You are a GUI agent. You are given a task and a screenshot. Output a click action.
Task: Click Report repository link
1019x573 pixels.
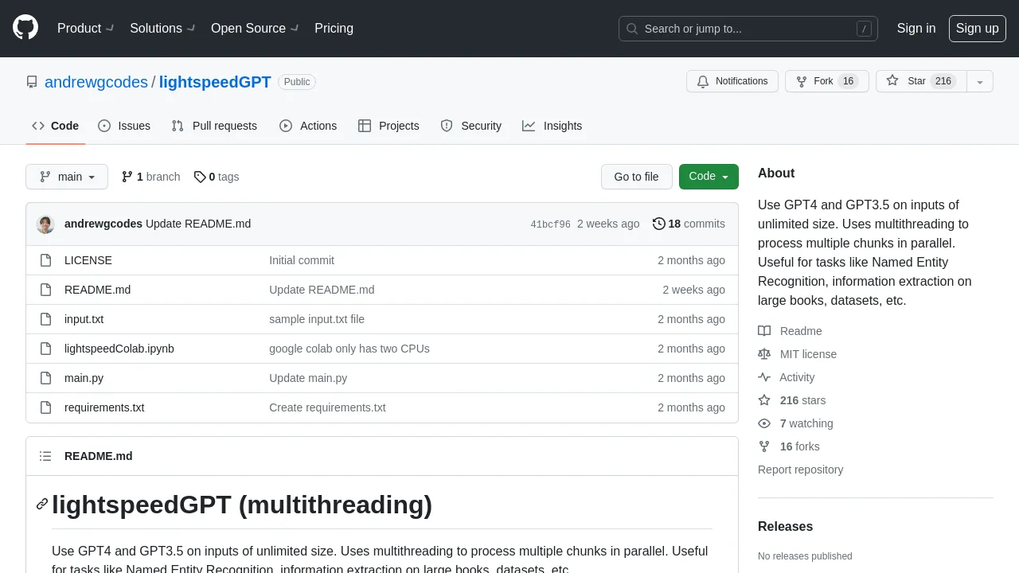click(x=800, y=470)
